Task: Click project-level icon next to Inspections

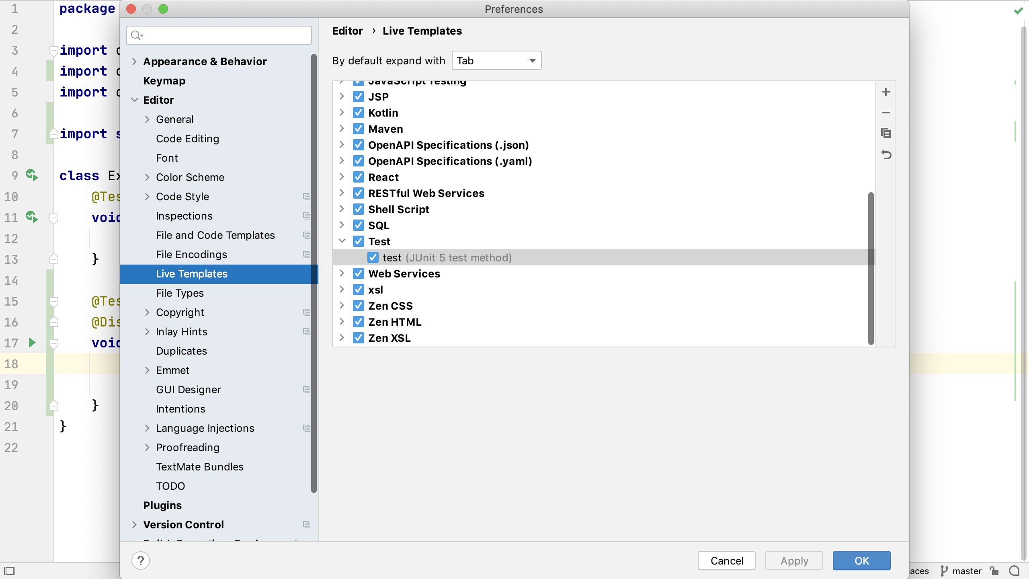Action: pyautogui.click(x=307, y=216)
